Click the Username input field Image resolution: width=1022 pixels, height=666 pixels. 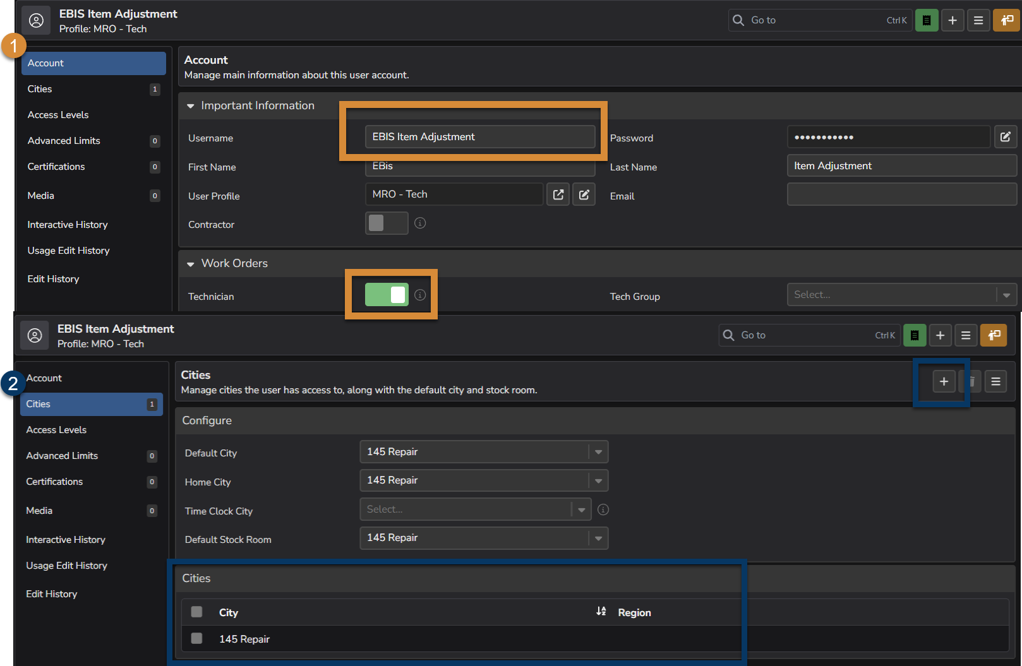coord(480,137)
